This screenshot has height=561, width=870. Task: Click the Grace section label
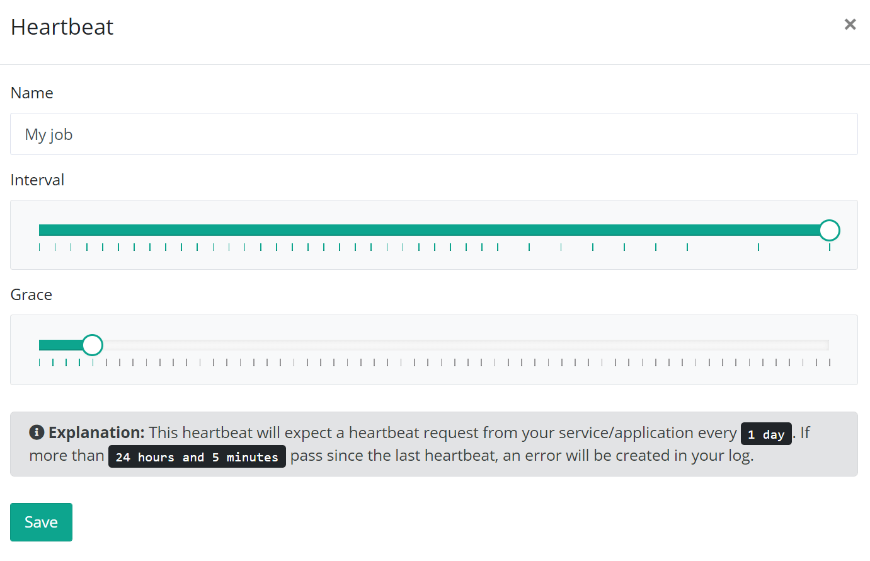[x=31, y=294]
